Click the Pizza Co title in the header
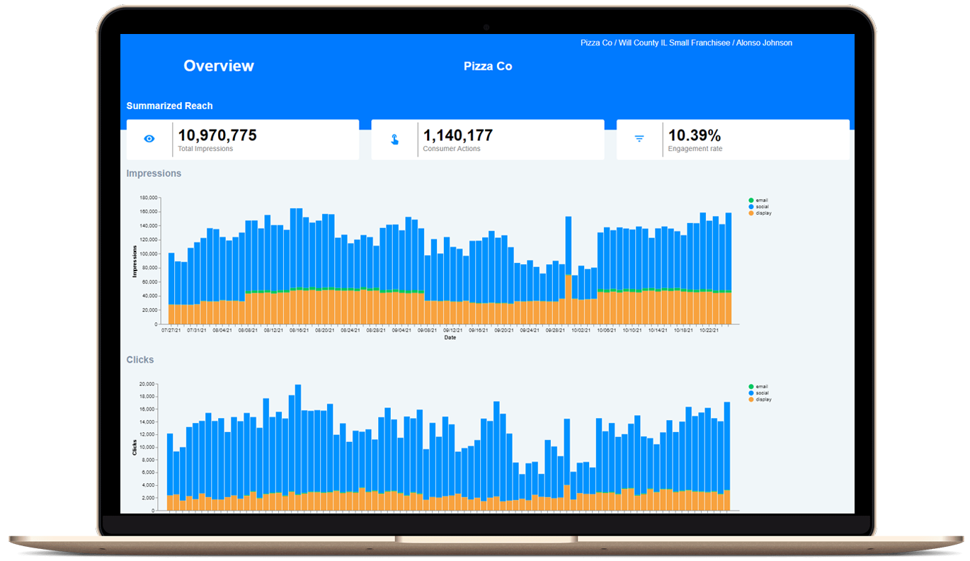This screenshot has width=970, height=561. pyautogui.click(x=488, y=67)
